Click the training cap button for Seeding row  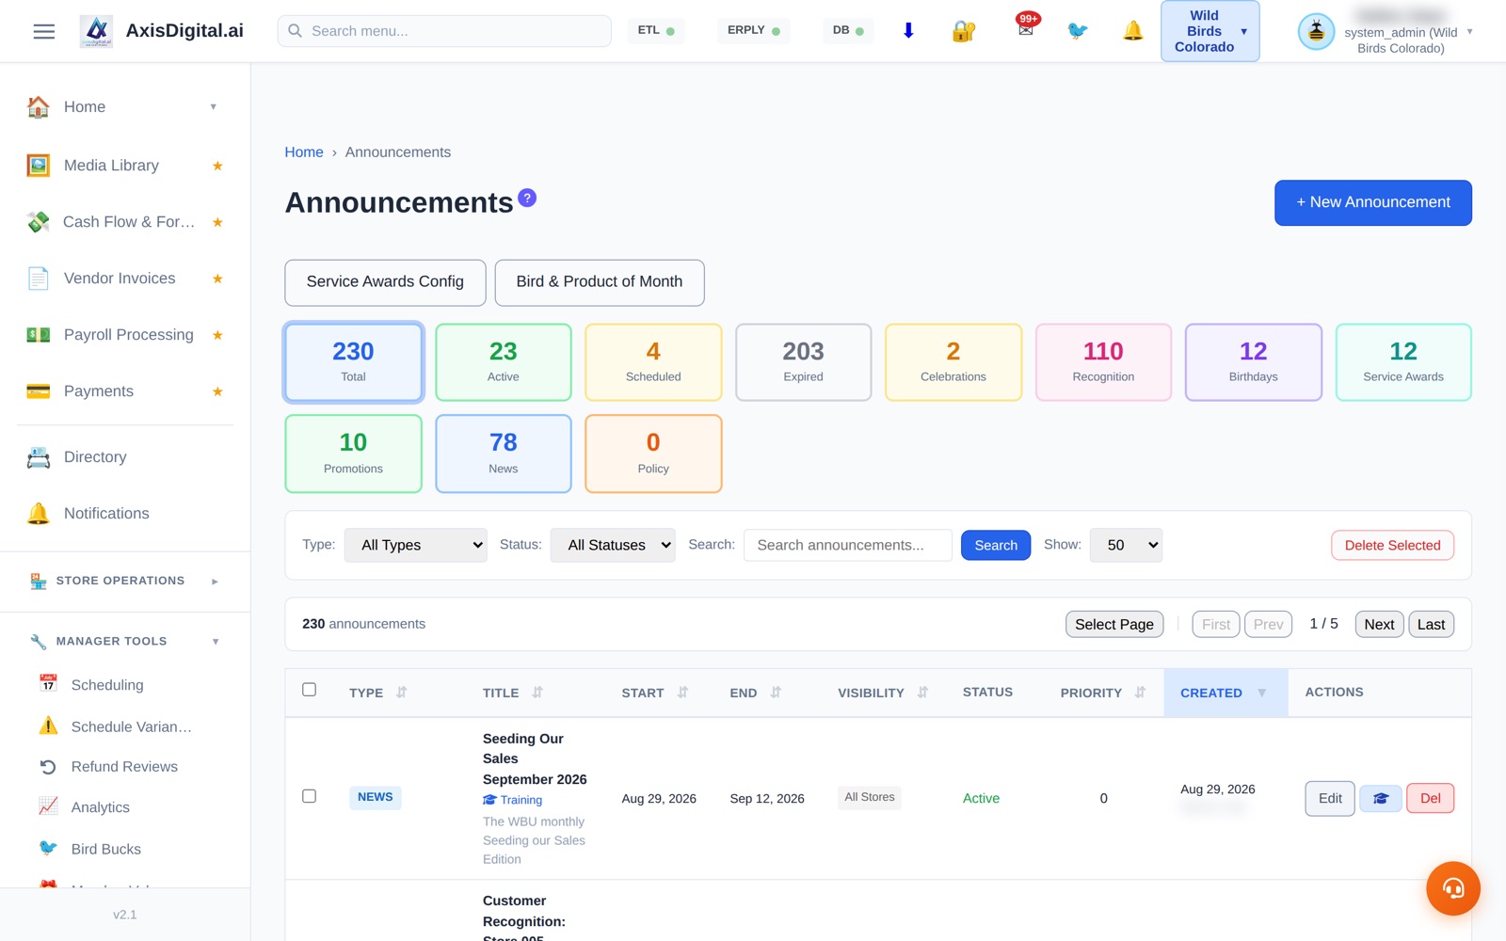click(1381, 799)
